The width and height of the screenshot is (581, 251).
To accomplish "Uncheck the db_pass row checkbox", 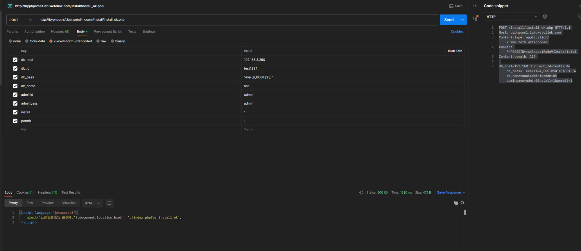I will click(x=15, y=77).
